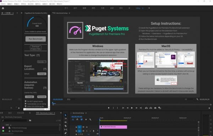Step forward one frame
Screen dimensions: 213x136
click(x=136, y=108)
